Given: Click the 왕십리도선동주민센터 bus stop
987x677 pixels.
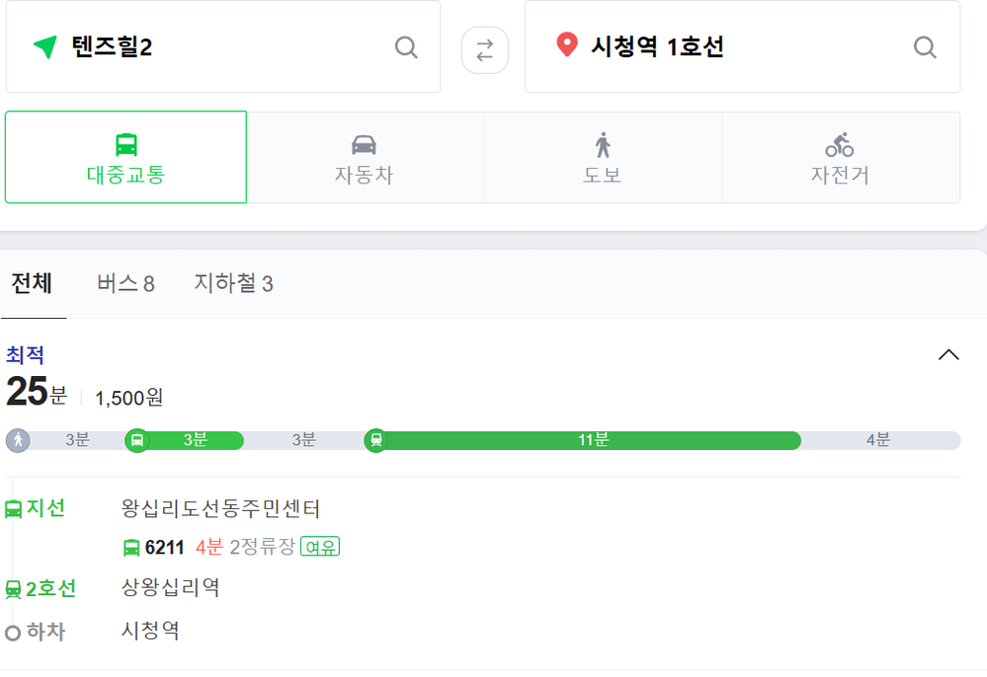Looking at the screenshot, I should coord(220,508).
